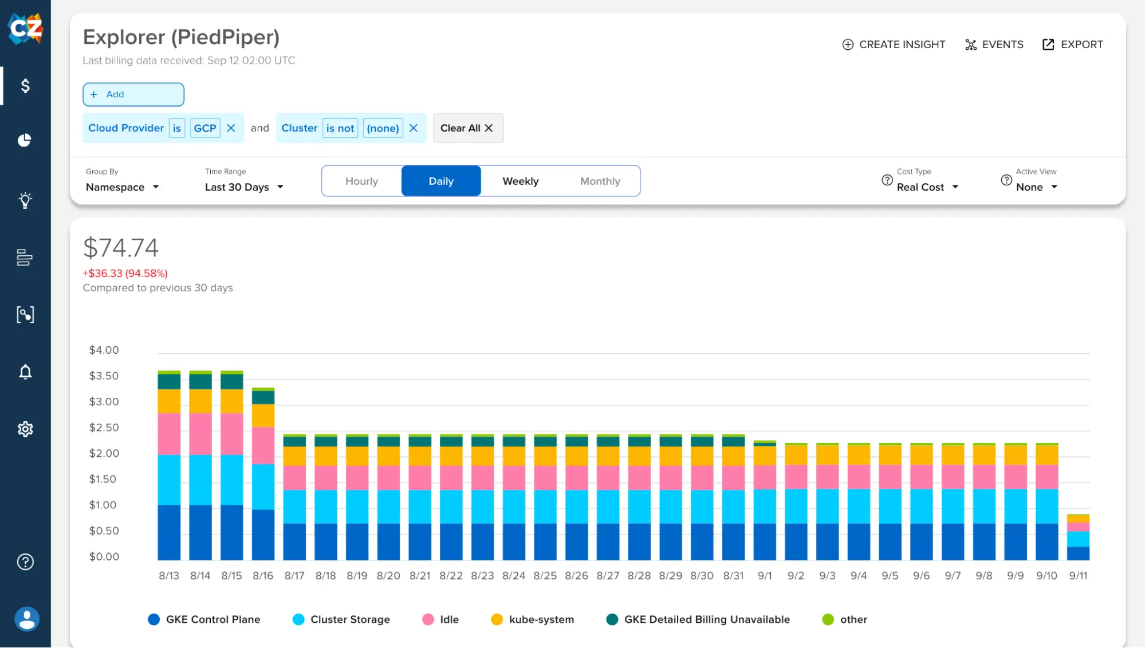
Task: Click the Cost Type help icon
Action: tap(887, 180)
